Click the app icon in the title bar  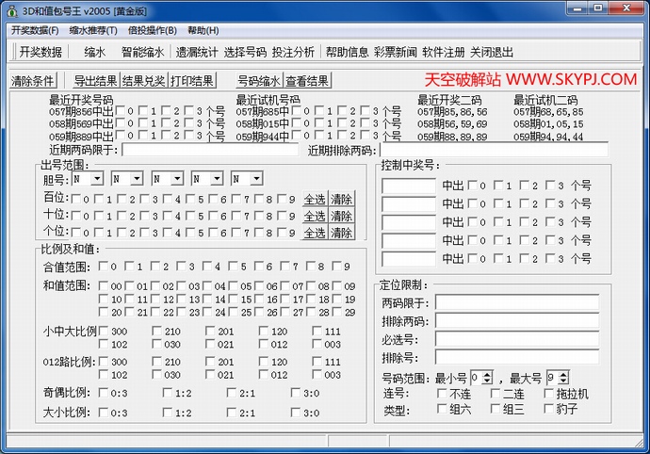[10, 10]
